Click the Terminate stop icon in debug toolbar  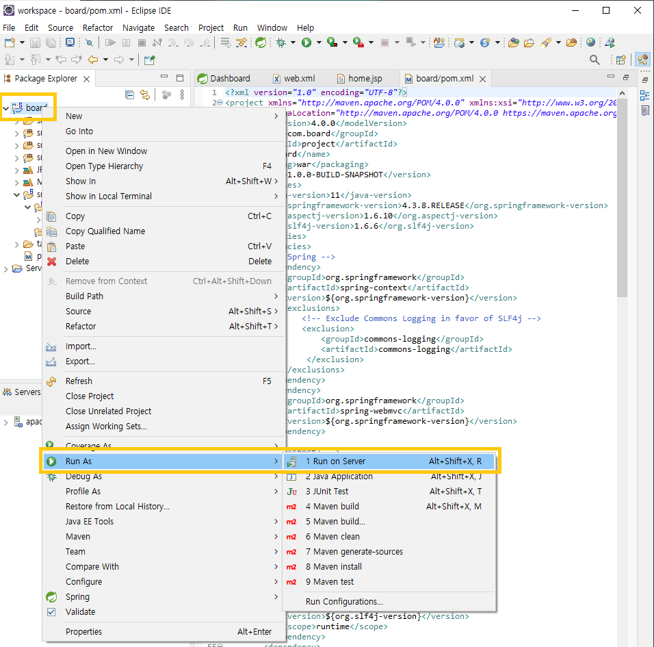[x=142, y=42]
